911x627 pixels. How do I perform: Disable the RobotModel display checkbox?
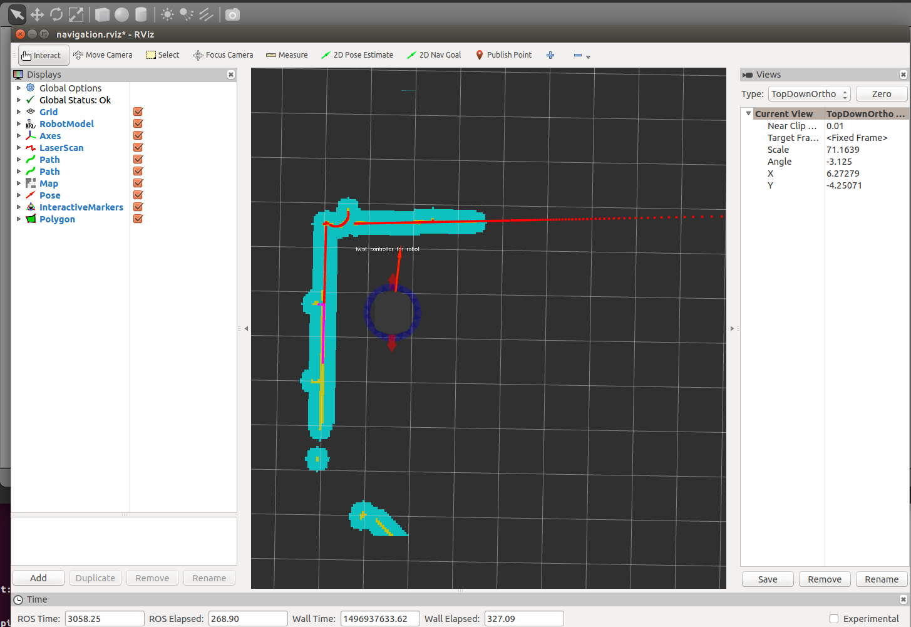click(138, 124)
